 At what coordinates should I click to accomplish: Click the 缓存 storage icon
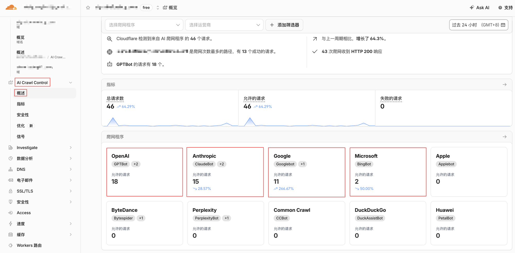11,234
